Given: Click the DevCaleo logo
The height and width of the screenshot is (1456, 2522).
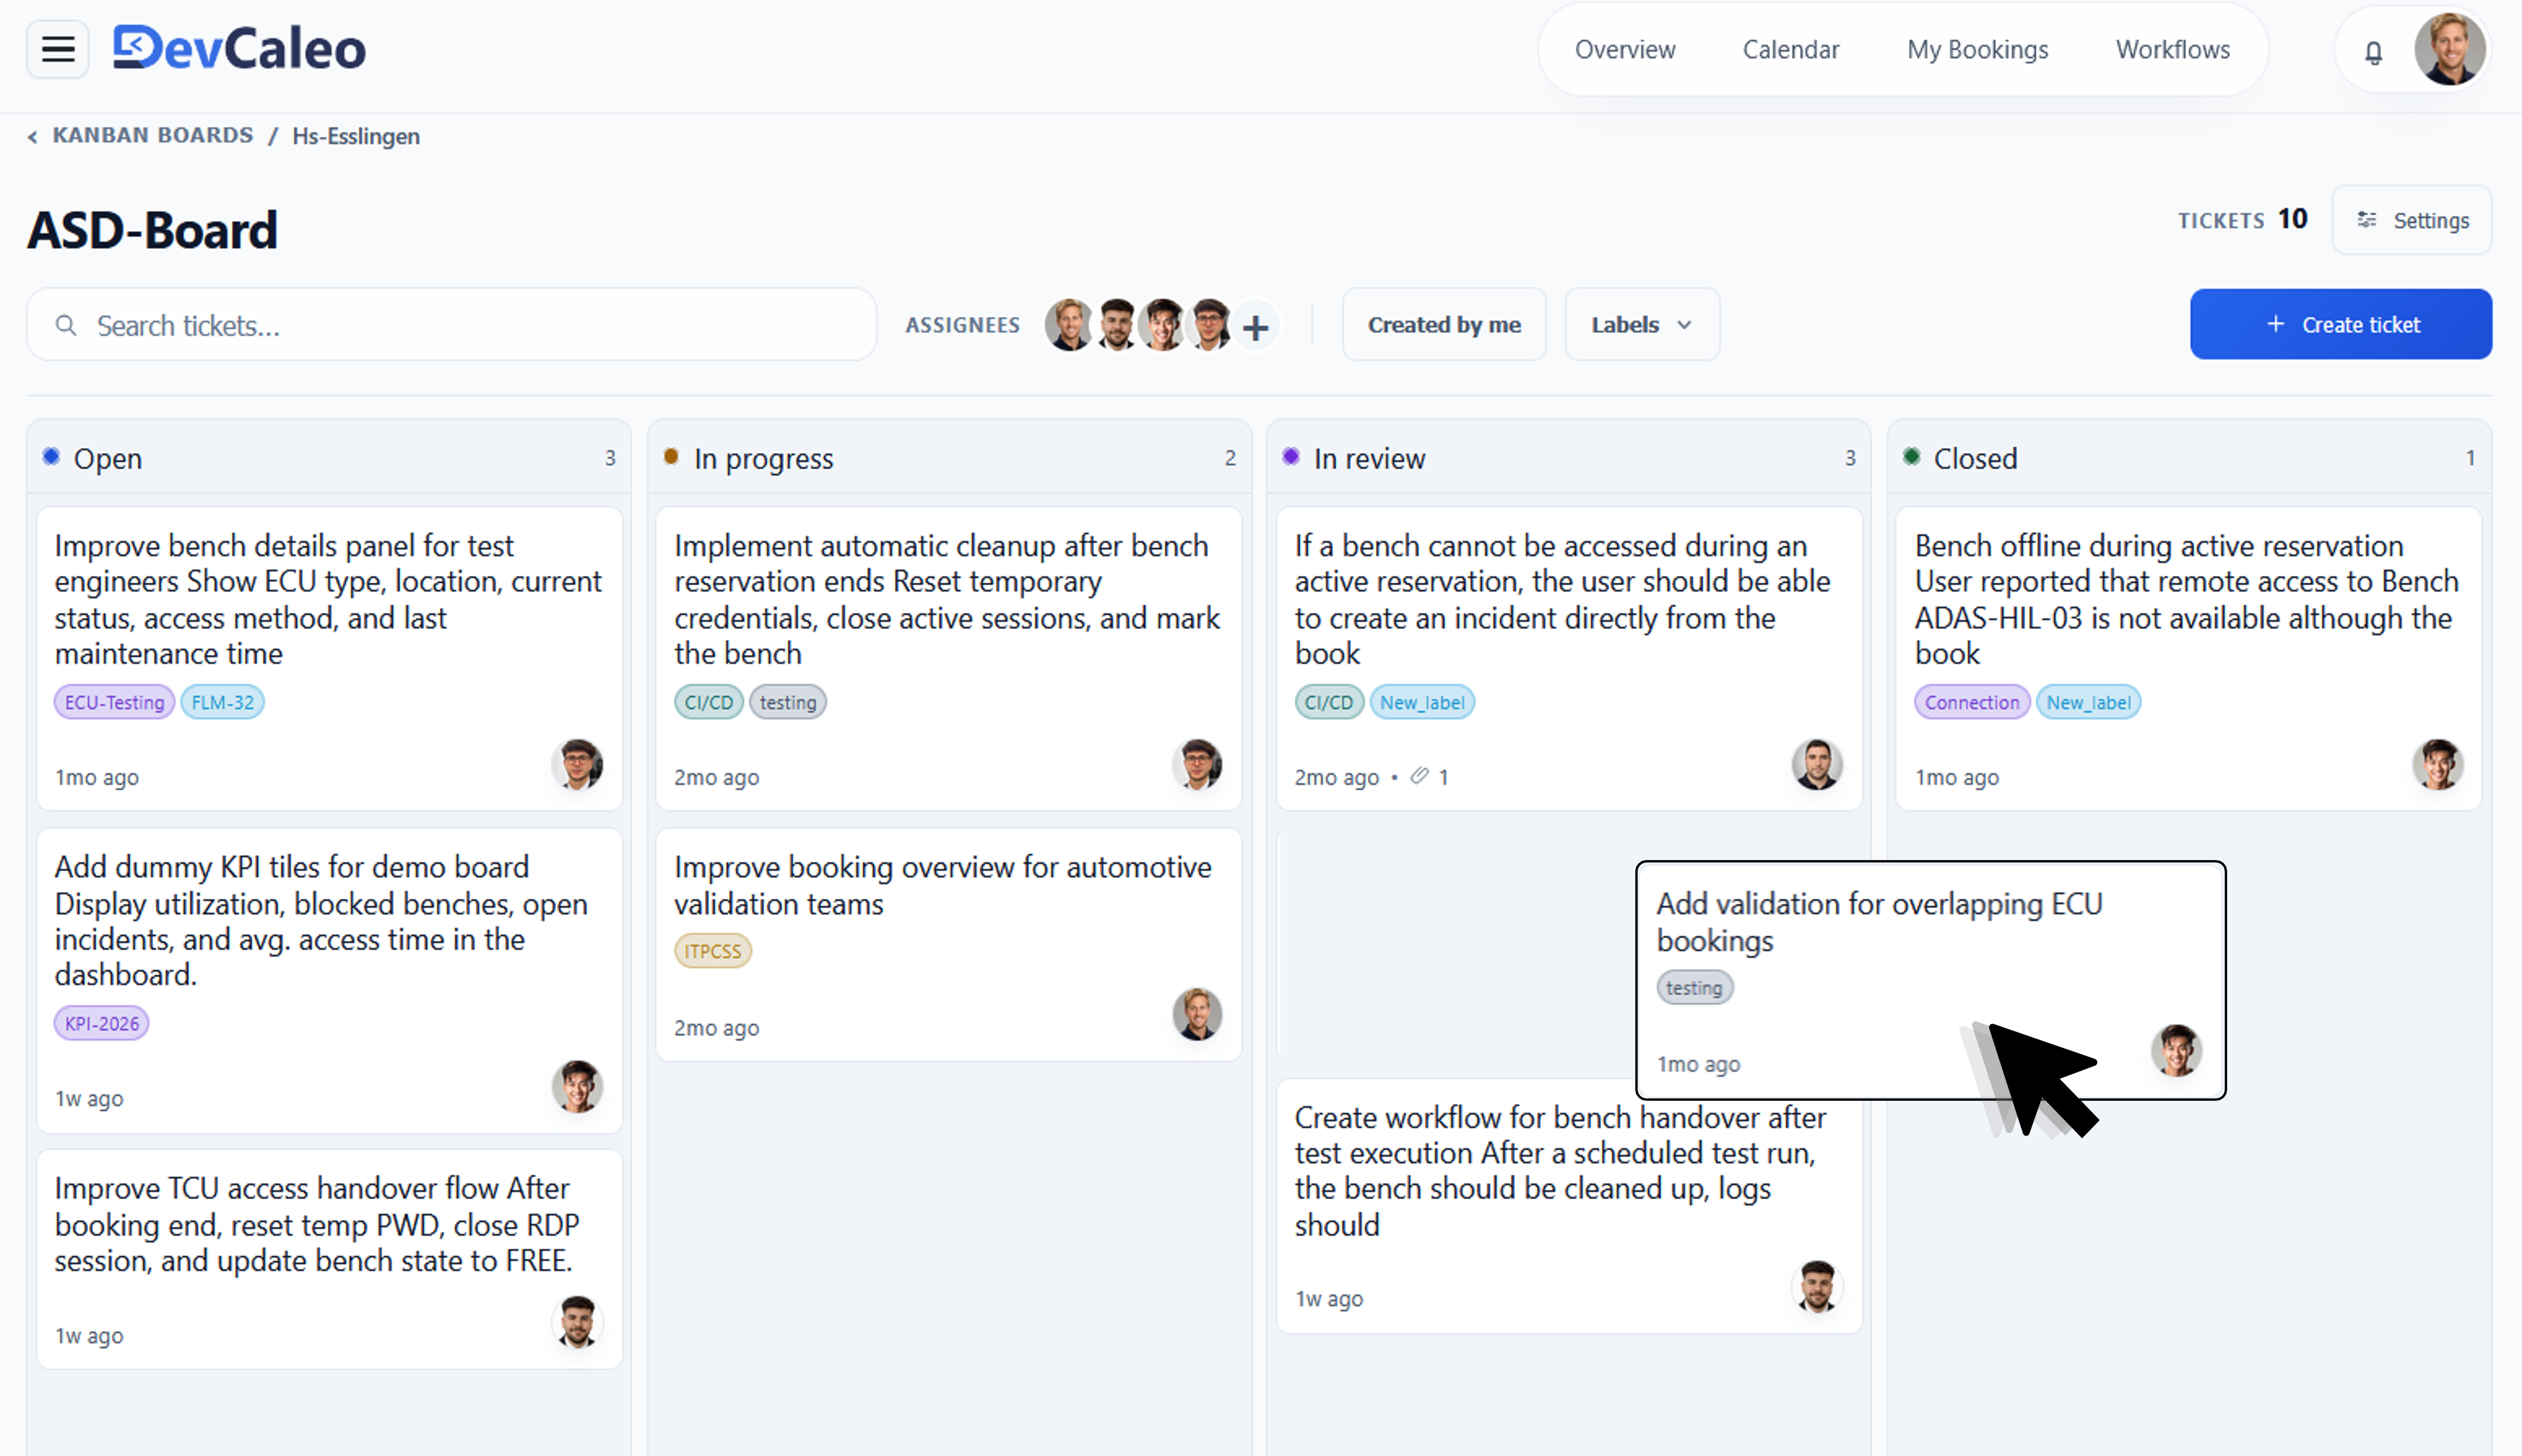Looking at the screenshot, I should click(x=239, y=48).
